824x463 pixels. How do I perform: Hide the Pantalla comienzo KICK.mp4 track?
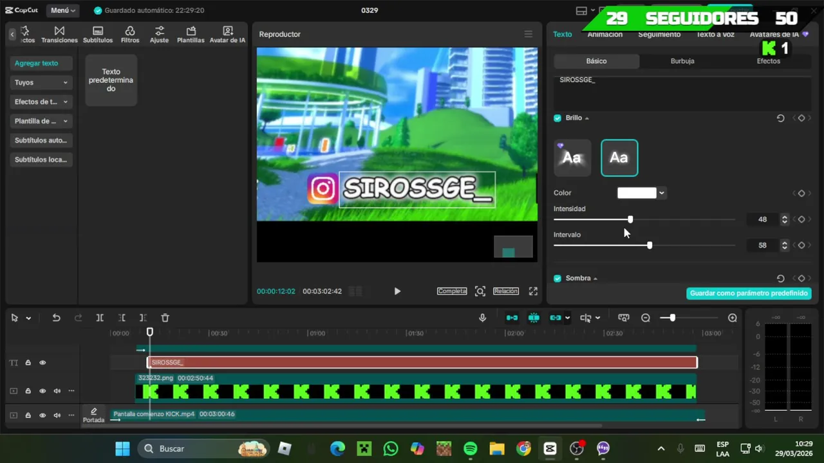[42, 415]
